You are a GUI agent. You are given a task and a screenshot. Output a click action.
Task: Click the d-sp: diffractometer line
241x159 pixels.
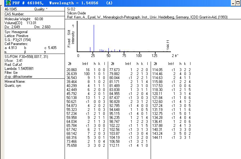pyautogui.click(x=18, y=77)
